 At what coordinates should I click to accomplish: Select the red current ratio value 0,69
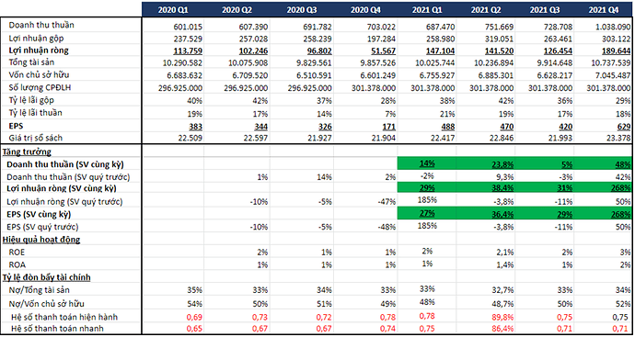pos(194,317)
